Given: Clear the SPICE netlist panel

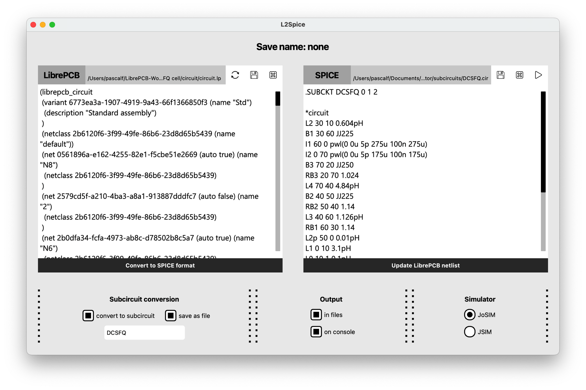Looking at the screenshot, I should [x=519, y=75].
